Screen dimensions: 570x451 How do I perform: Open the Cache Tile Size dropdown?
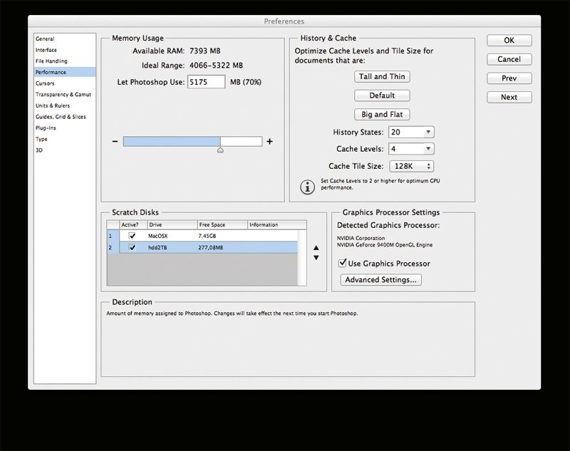[412, 166]
